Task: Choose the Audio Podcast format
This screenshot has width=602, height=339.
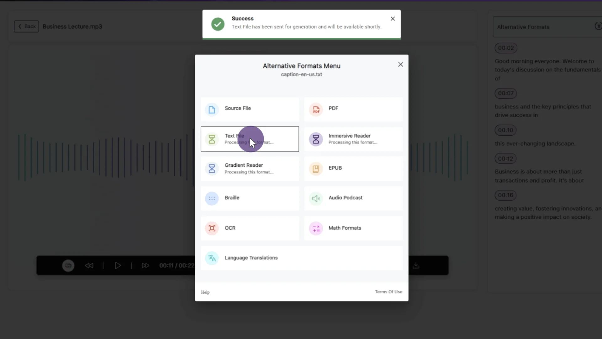Action: click(353, 198)
